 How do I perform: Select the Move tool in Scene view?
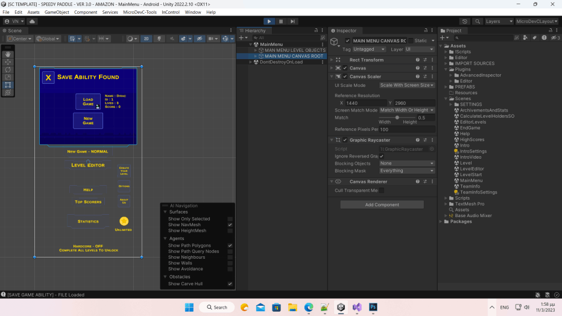coord(8,62)
